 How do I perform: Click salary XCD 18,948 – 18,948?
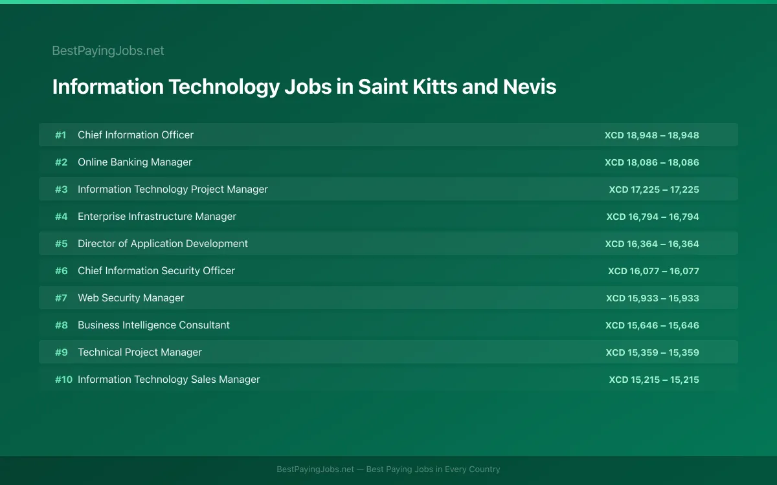[x=652, y=135]
